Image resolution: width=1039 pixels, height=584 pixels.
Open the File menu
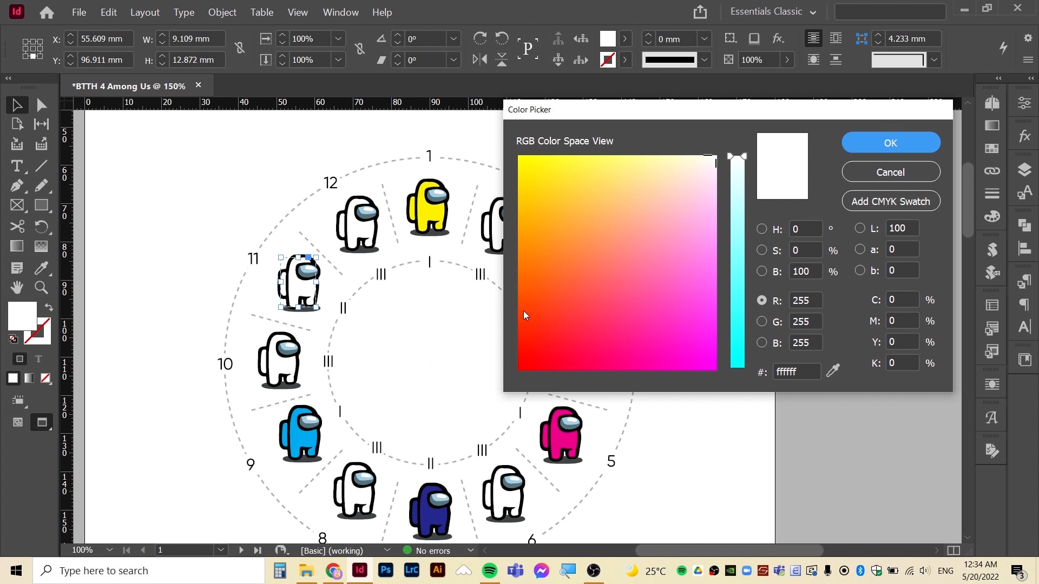pos(79,12)
